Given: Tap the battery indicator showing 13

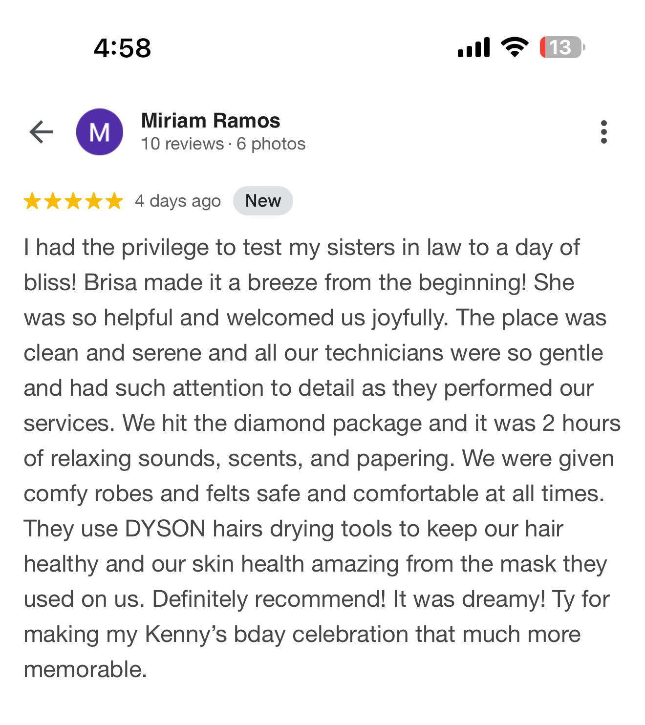Looking at the screenshot, I should (562, 47).
